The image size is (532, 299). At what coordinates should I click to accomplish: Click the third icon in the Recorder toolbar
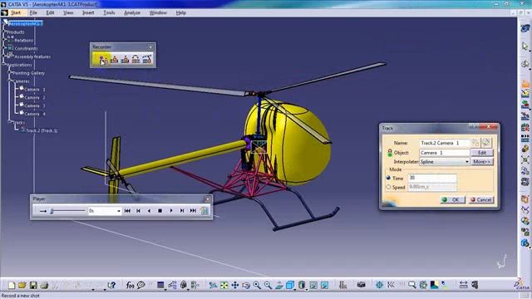coord(125,59)
